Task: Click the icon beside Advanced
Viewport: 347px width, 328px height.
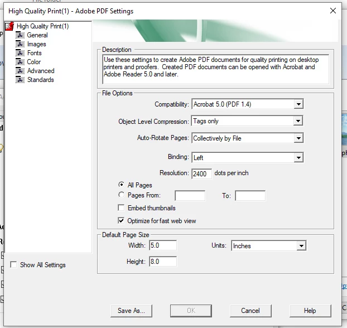Action: coord(20,71)
